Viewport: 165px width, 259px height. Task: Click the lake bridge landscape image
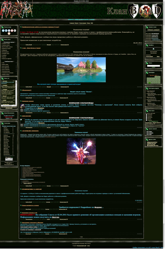81,70
